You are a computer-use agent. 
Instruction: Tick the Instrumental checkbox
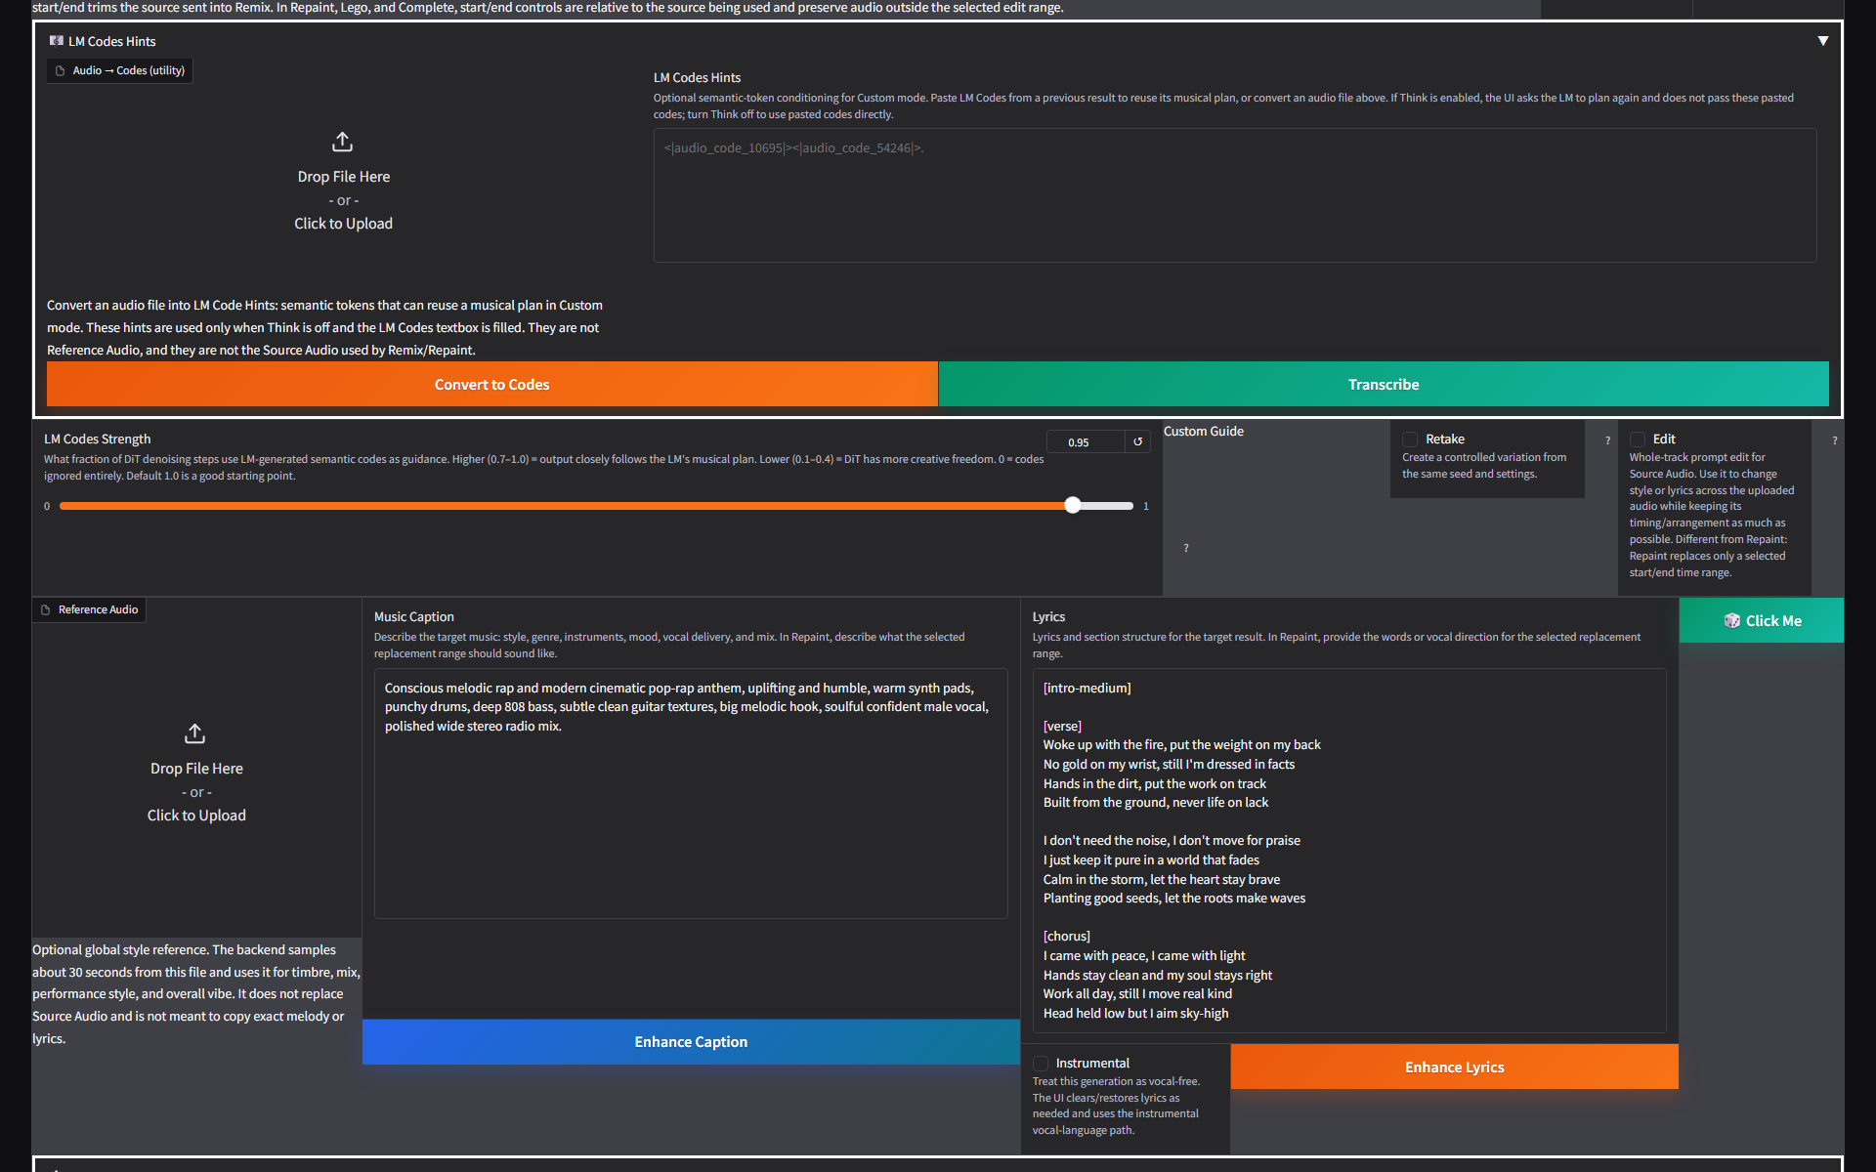coord(1041,1064)
